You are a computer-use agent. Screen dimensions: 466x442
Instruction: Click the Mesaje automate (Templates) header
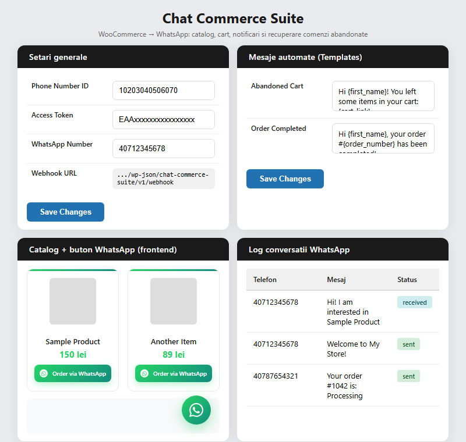343,57
